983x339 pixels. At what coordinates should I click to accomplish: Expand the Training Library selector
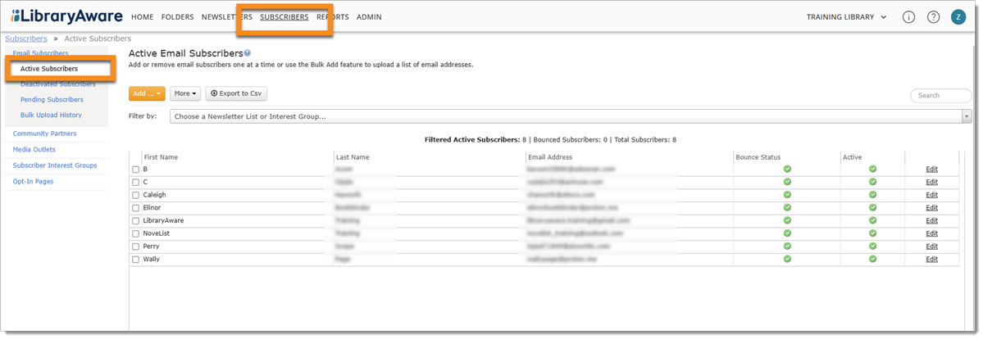[846, 17]
